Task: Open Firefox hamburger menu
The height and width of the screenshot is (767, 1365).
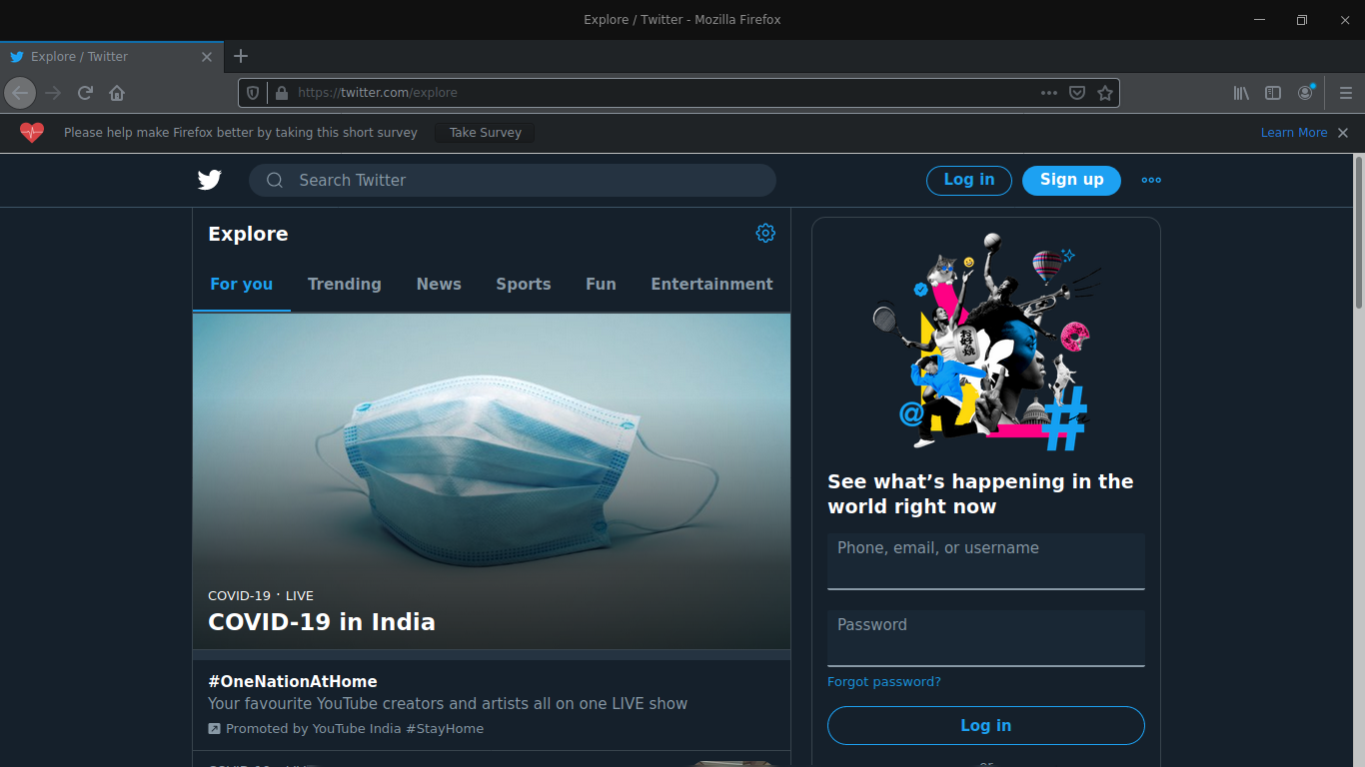Action: 1345,93
